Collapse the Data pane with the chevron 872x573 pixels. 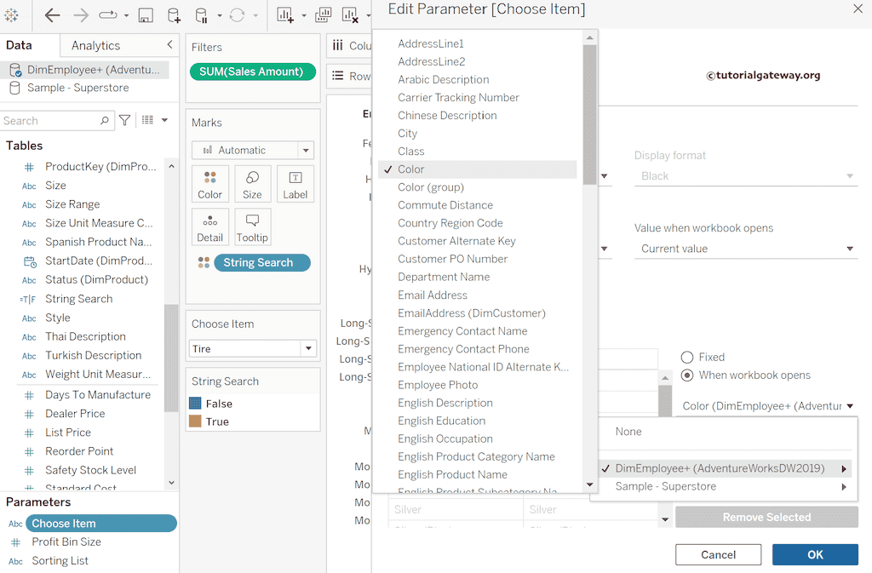[x=169, y=44]
